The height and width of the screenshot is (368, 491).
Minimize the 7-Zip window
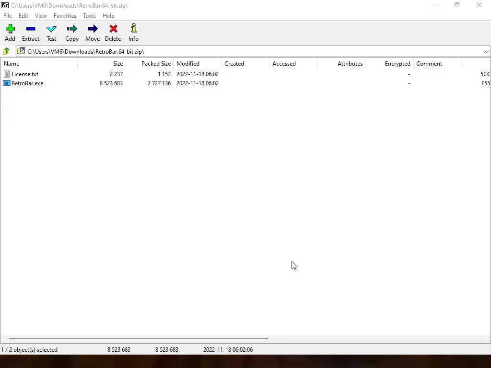pyautogui.click(x=435, y=5)
